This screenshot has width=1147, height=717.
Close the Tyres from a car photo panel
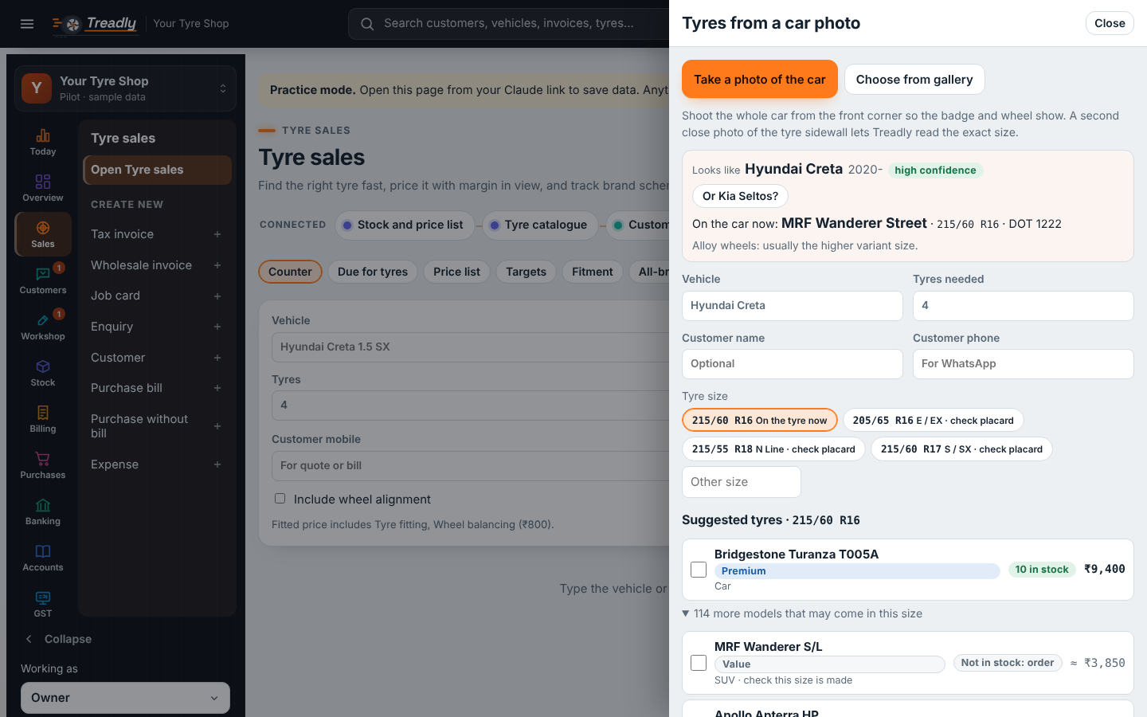tap(1110, 23)
